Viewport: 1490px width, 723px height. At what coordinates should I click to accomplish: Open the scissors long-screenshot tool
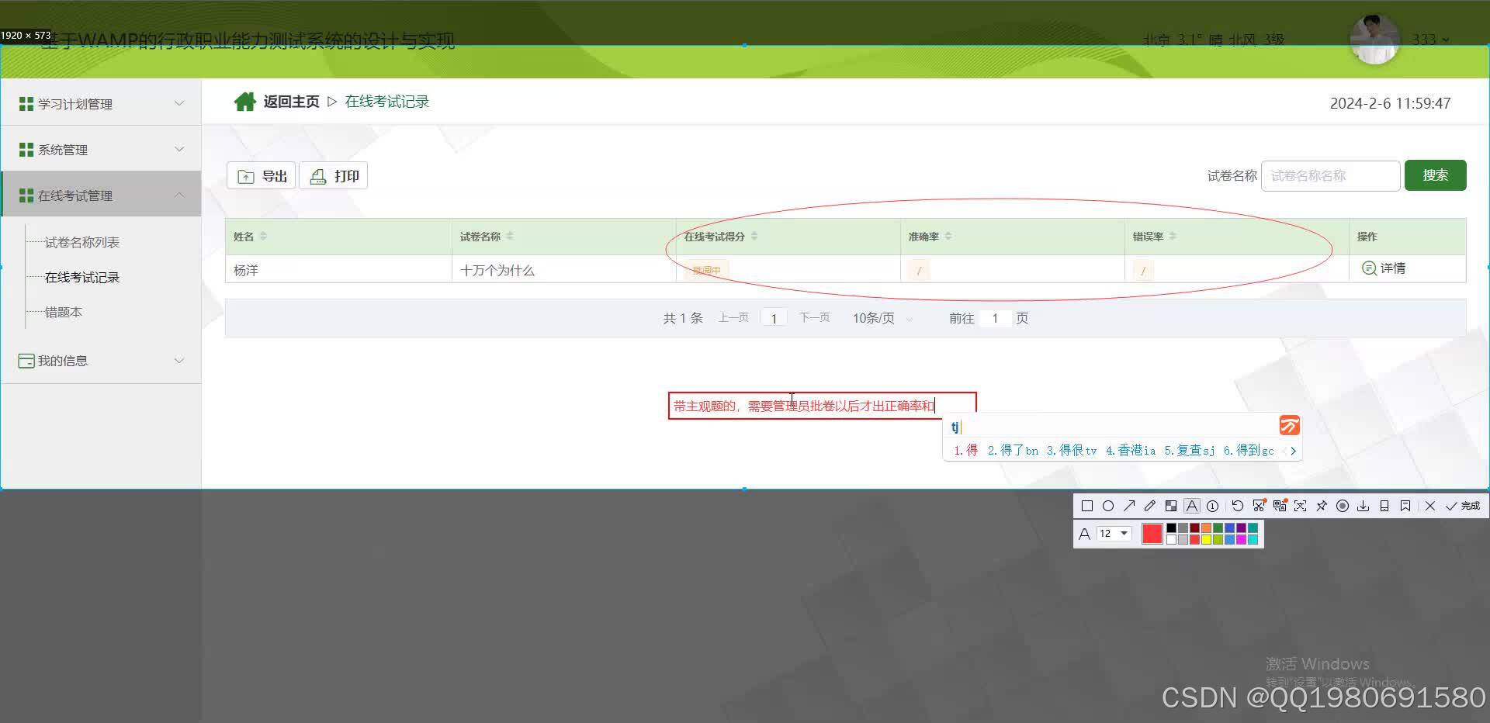click(x=1259, y=506)
